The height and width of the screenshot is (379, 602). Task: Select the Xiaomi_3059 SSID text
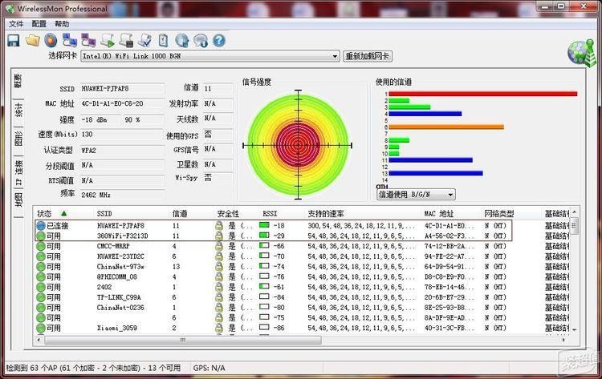[116, 328]
